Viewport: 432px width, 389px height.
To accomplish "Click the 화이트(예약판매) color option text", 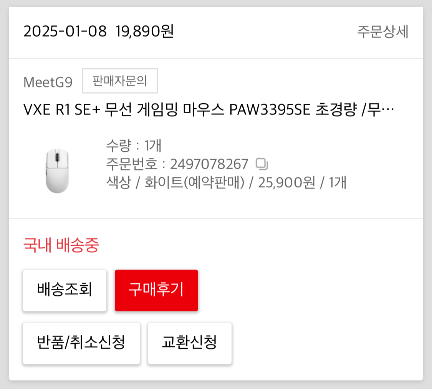I will (x=195, y=182).
